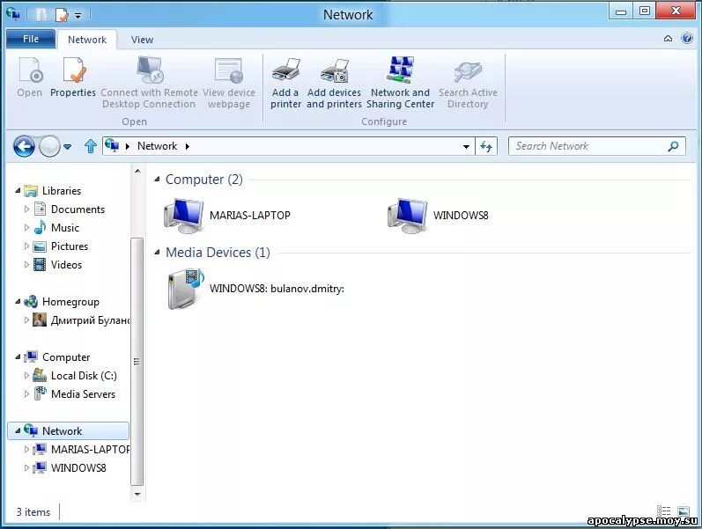702x529 pixels.
Task: Switch to Details view icon in status bar
Action: click(663, 511)
